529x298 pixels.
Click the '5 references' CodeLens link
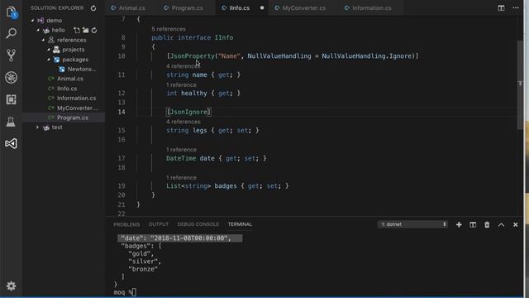coord(169,29)
